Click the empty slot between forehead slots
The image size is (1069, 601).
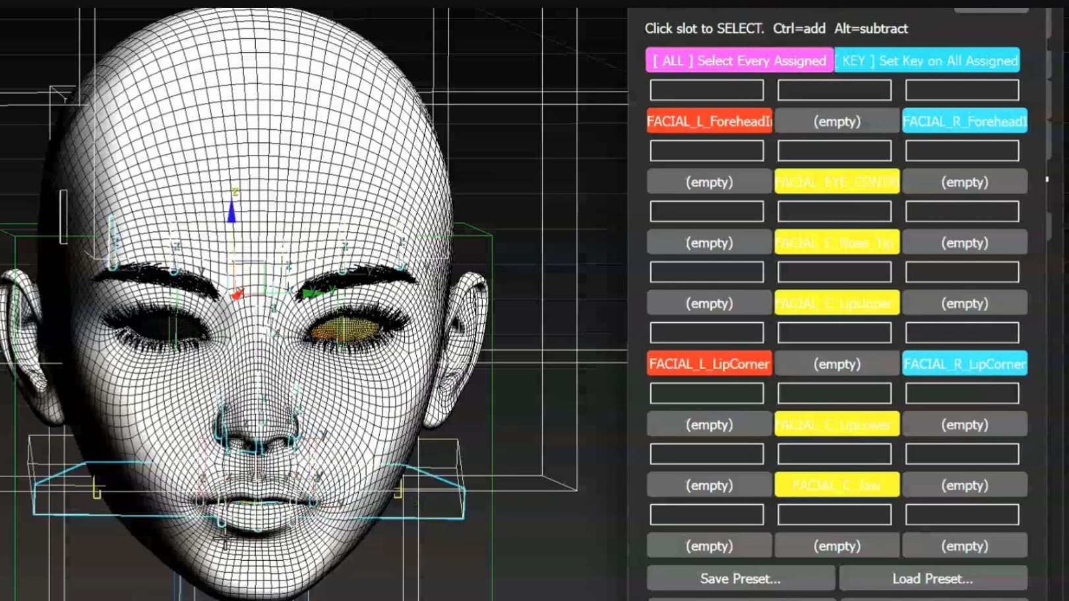coord(836,121)
